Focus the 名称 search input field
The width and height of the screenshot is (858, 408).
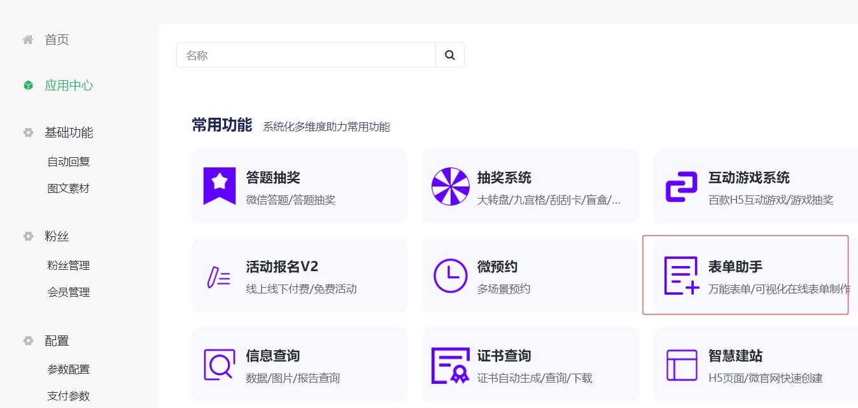pos(306,55)
